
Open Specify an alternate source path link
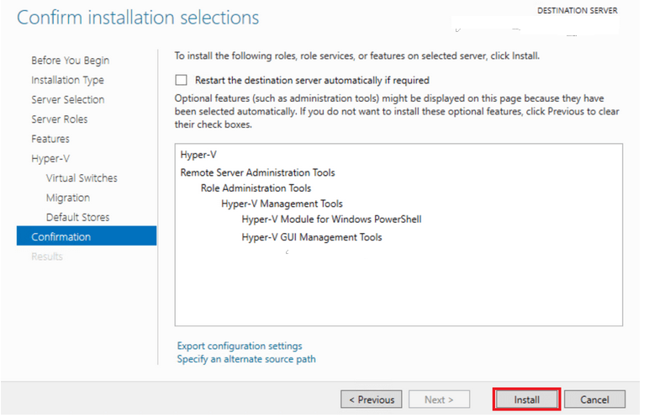(x=246, y=359)
